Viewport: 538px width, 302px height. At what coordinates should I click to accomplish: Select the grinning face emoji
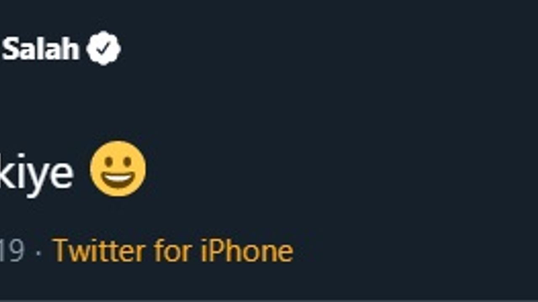coord(118,169)
